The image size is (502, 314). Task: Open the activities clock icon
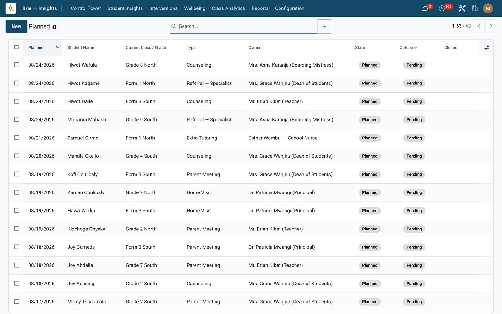(x=441, y=8)
